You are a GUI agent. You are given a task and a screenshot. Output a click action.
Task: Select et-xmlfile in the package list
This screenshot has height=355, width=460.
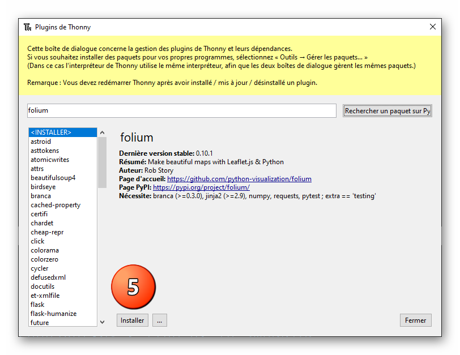[x=63, y=296]
